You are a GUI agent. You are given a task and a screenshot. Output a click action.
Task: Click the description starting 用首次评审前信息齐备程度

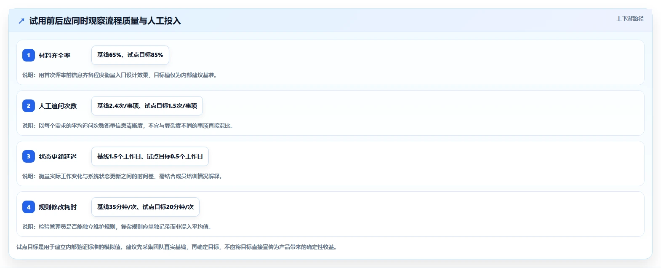pyautogui.click(x=120, y=75)
